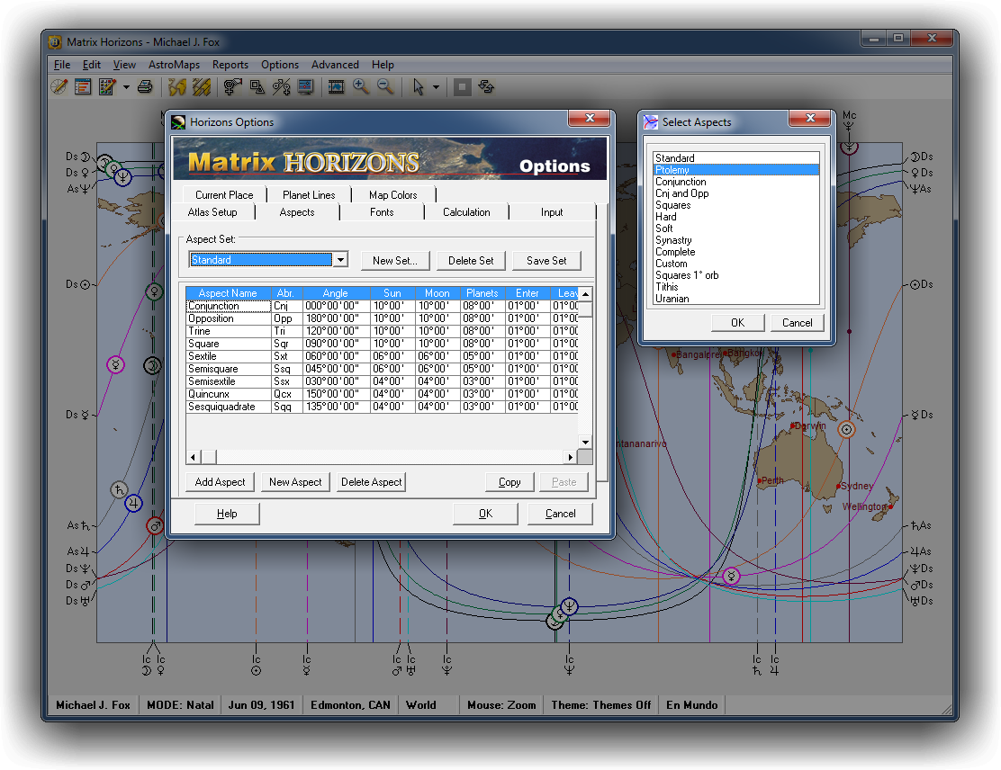Click the aspect table scroll right arrow

point(570,457)
